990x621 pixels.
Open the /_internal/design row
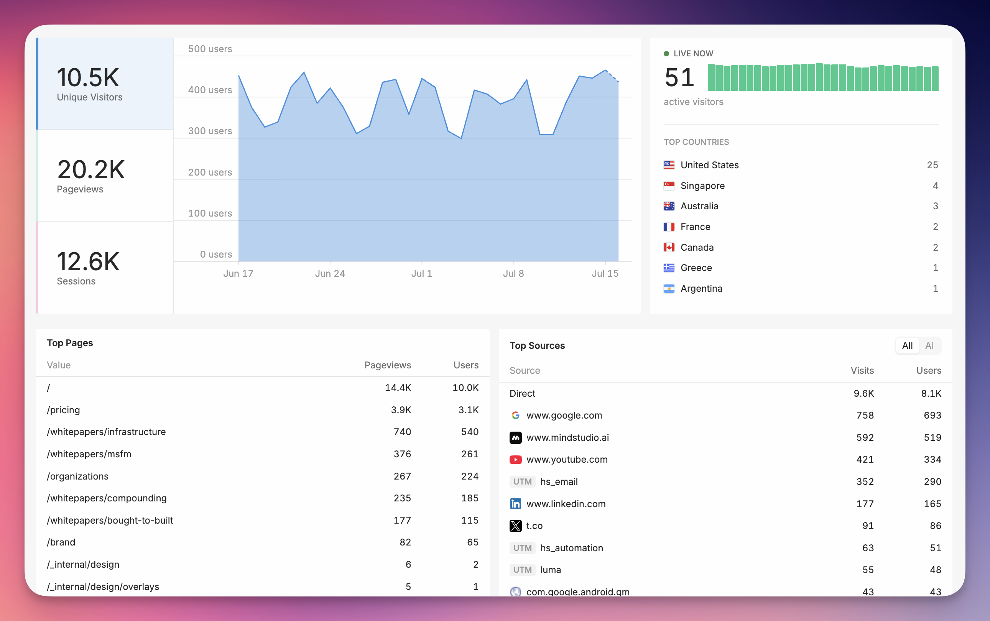(x=263, y=564)
